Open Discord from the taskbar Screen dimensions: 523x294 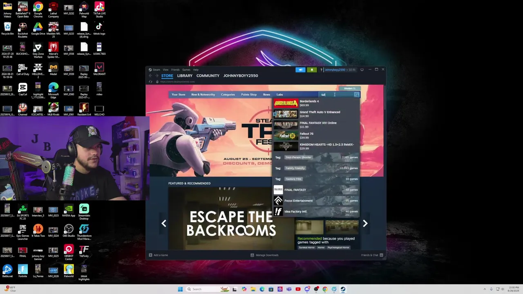point(307,289)
